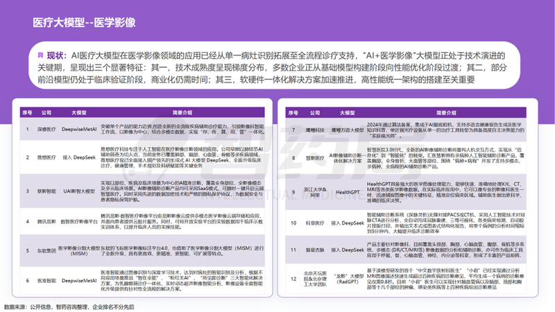The height and width of the screenshot is (312, 555).
Task: Click 接入 DeepSeek in the 科亚医疗 row
Action: tap(348, 223)
